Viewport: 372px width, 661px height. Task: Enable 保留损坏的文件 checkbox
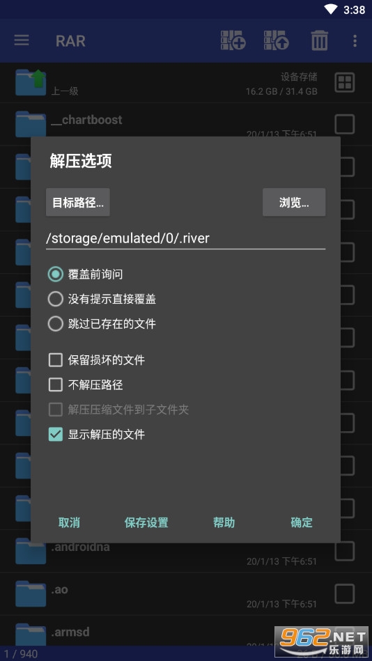tap(55, 360)
